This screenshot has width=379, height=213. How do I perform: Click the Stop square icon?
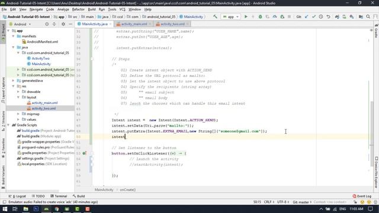[289, 17]
